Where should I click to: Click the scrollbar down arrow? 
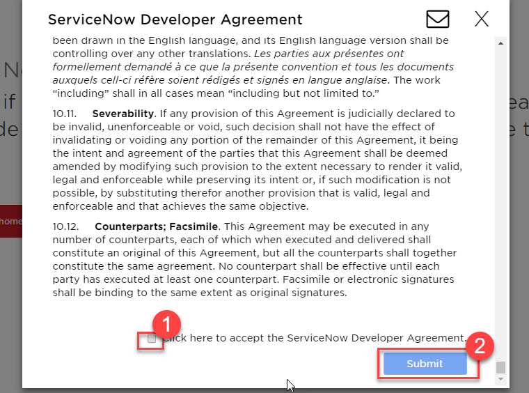pos(500,379)
